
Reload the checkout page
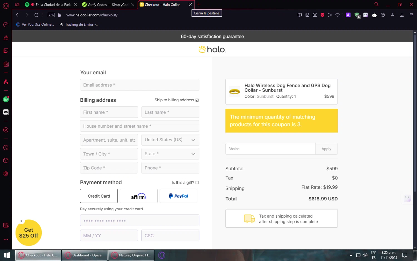[36, 15]
